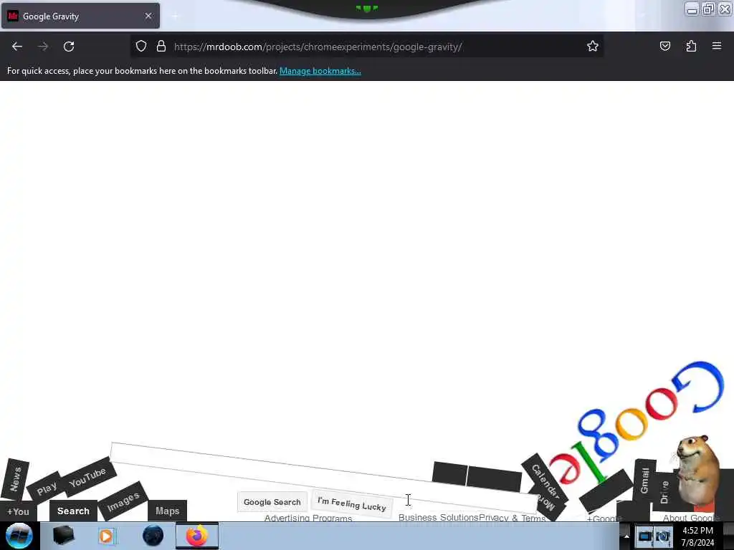Click the rotated Drive menu item
This screenshot has height=550, width=734.
pos(664,492)
